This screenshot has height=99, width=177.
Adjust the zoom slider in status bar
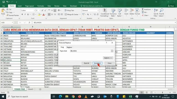(x=162, y=92)
